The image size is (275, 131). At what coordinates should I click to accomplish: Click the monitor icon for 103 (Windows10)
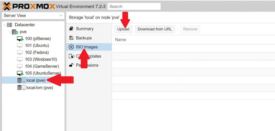[20, 59]
